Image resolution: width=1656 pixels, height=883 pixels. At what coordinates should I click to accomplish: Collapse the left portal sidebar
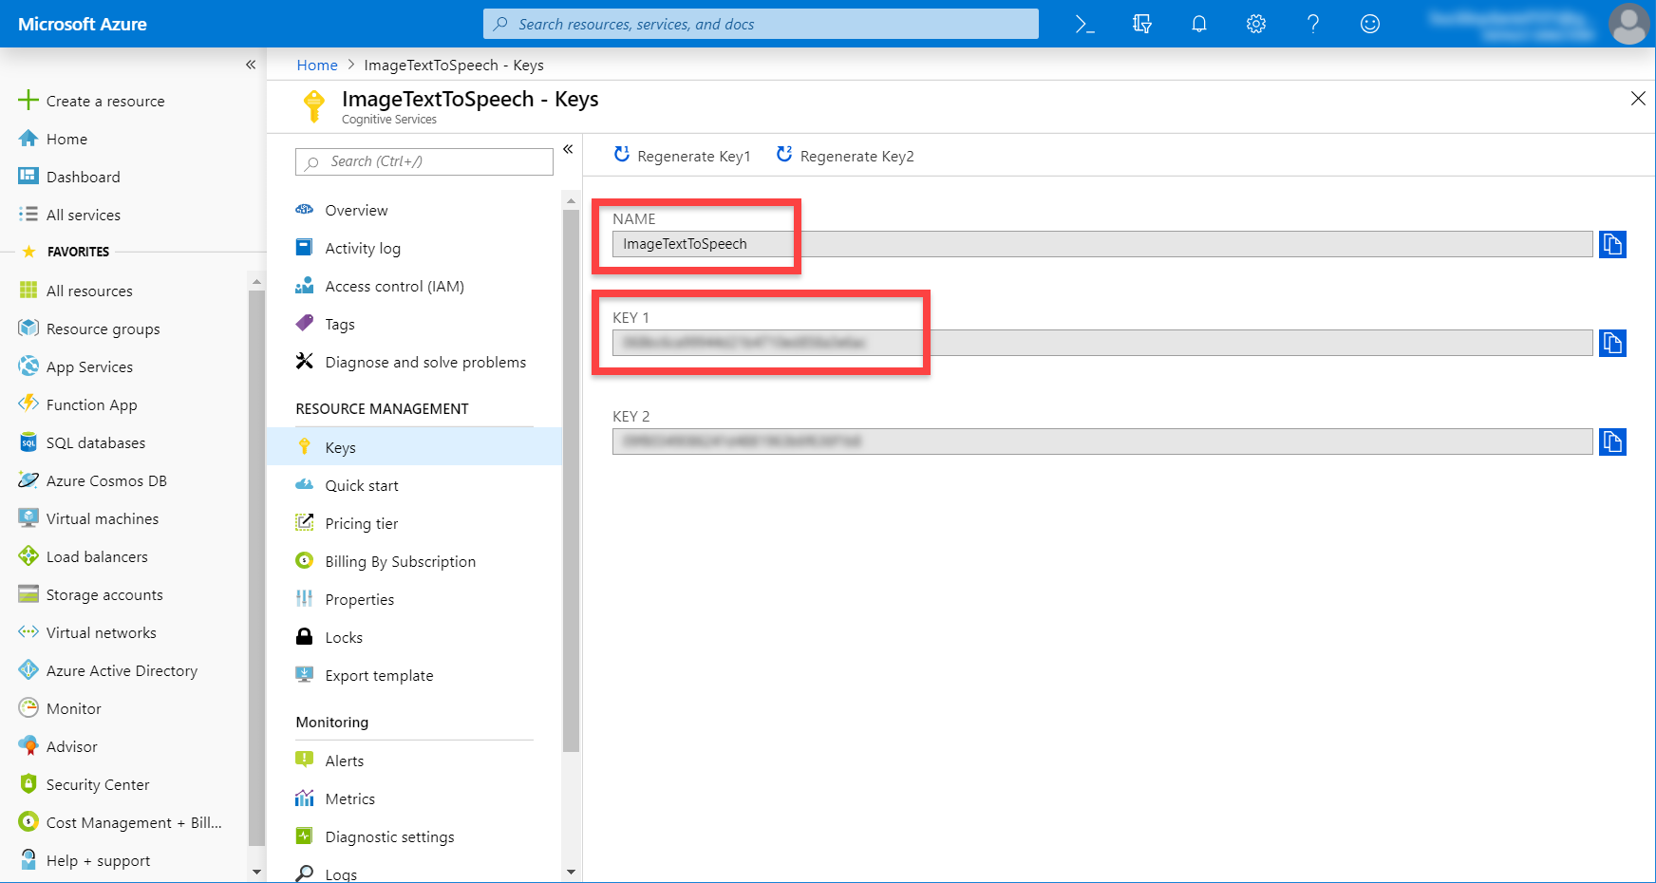(251, 65)
